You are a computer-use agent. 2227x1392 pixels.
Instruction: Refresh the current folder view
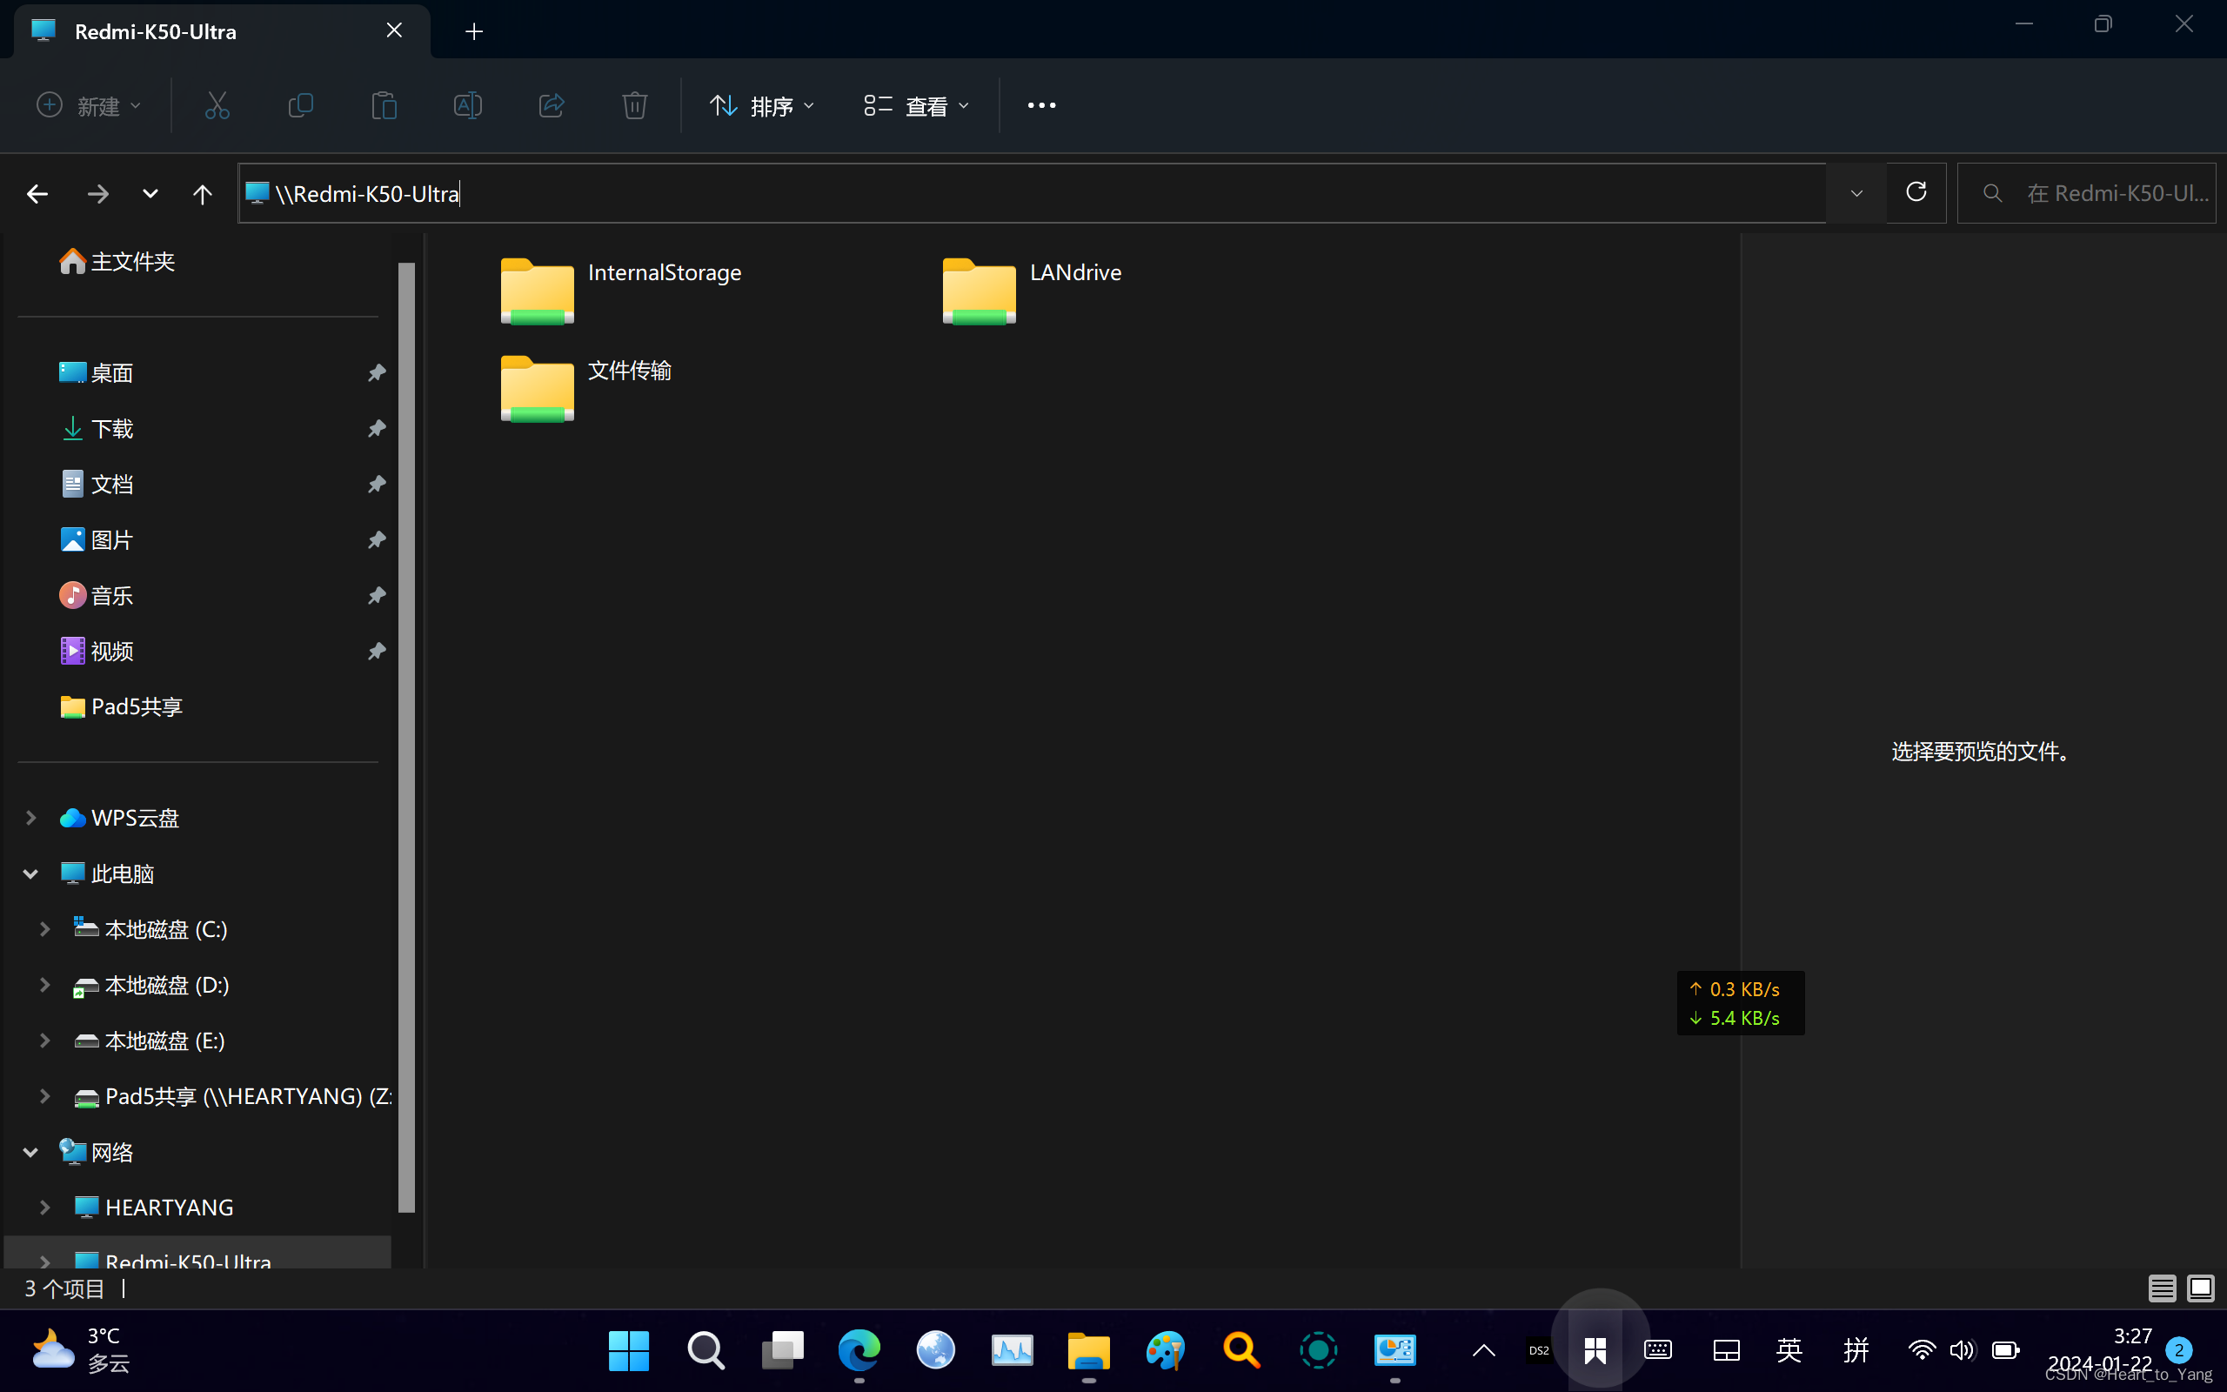(x=1916, y=192)
